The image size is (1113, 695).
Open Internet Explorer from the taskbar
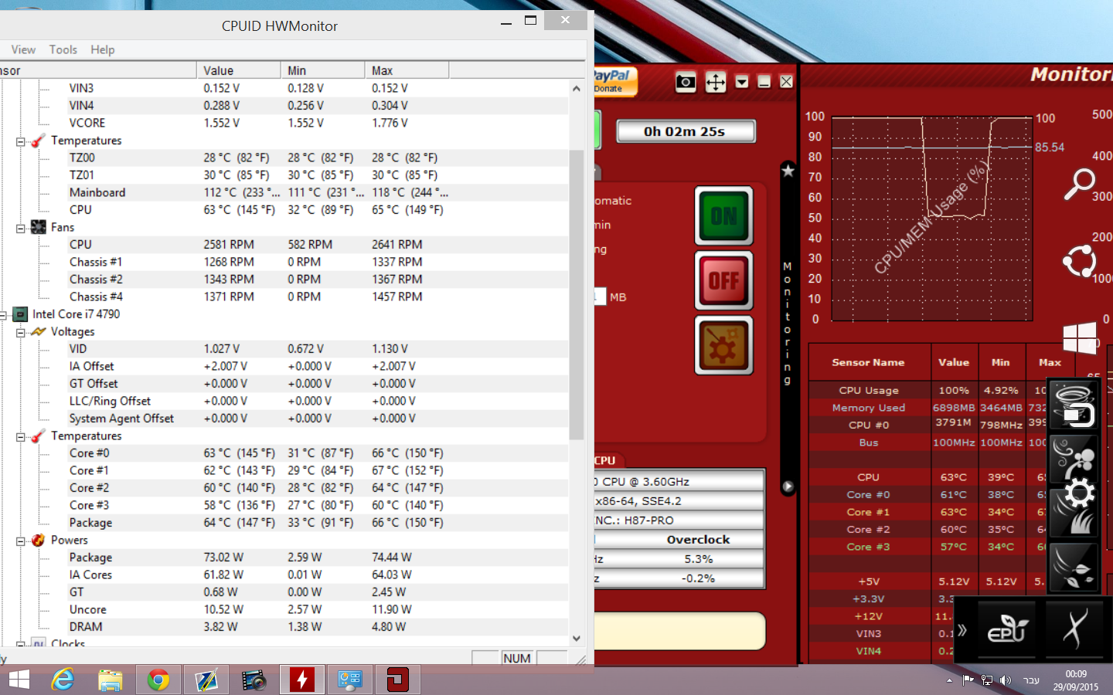click(63, 680)
